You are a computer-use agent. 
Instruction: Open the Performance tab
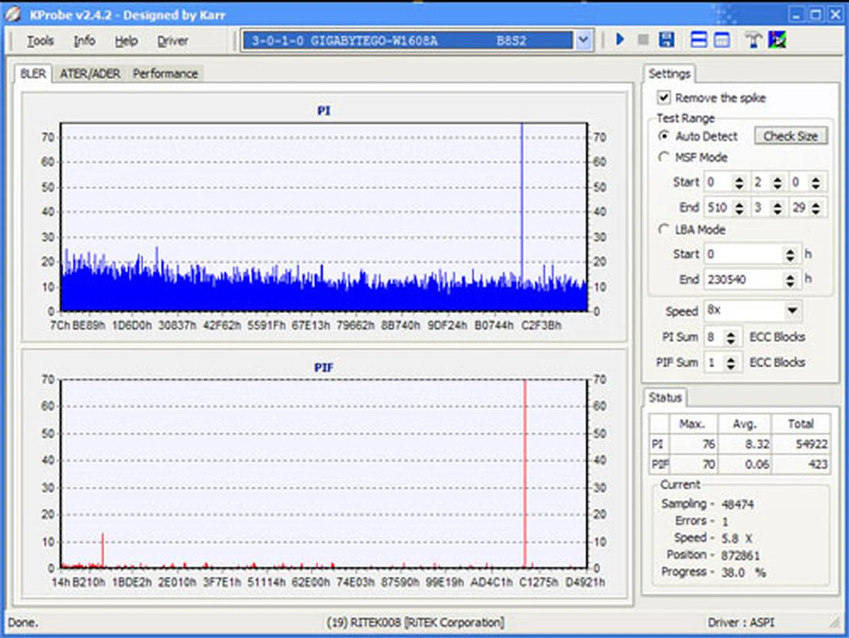165,73
